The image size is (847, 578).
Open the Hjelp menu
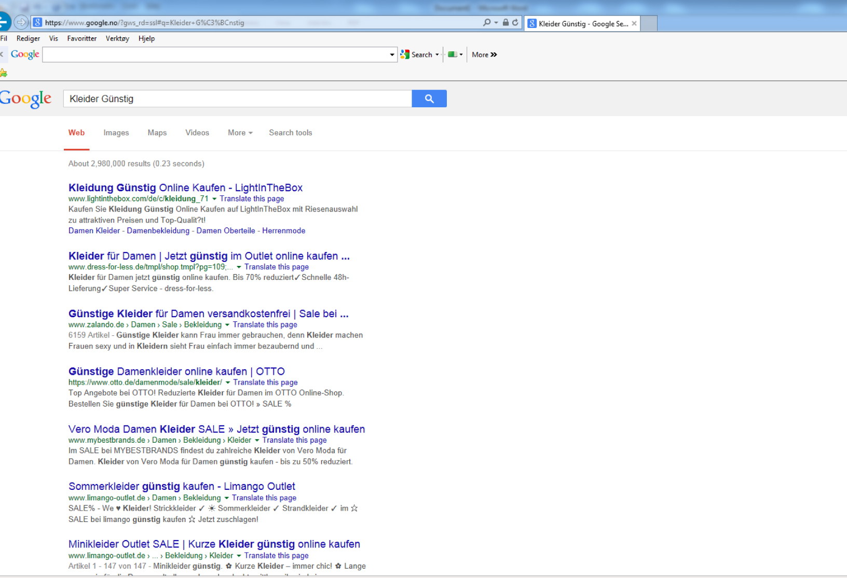click(146, 38)
